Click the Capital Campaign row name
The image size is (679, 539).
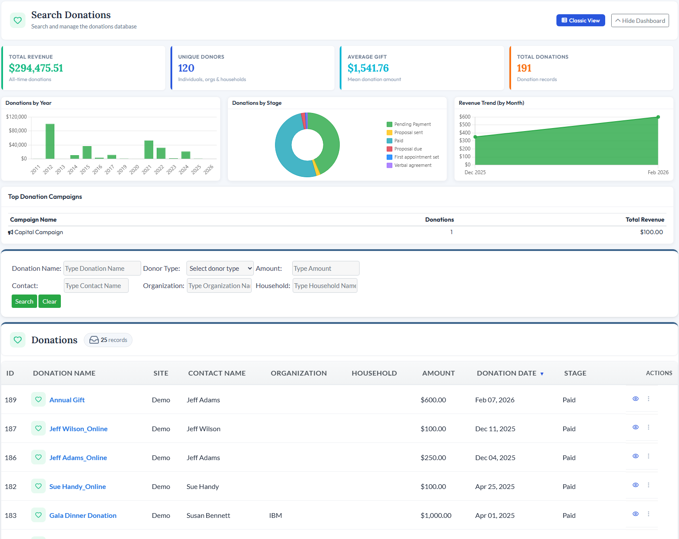[x=39, y=232]
